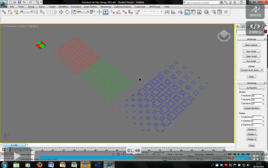The image size is (268, 168).
Task: Click Use Pivot Point Center icon
Action: point(92,12)
